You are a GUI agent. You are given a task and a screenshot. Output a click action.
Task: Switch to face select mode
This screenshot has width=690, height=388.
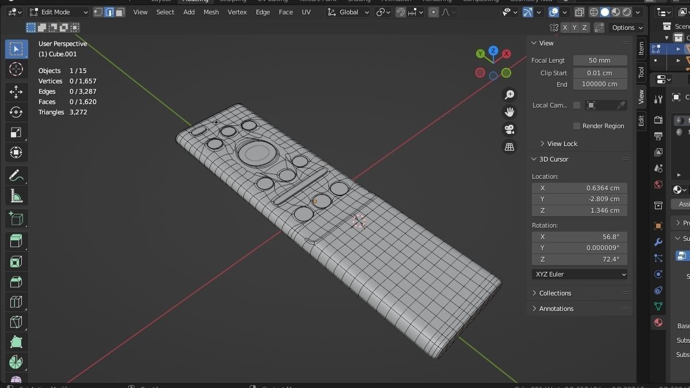[119, 11]
